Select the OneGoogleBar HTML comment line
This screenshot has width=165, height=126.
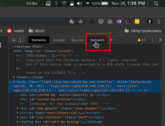(64, 104)
